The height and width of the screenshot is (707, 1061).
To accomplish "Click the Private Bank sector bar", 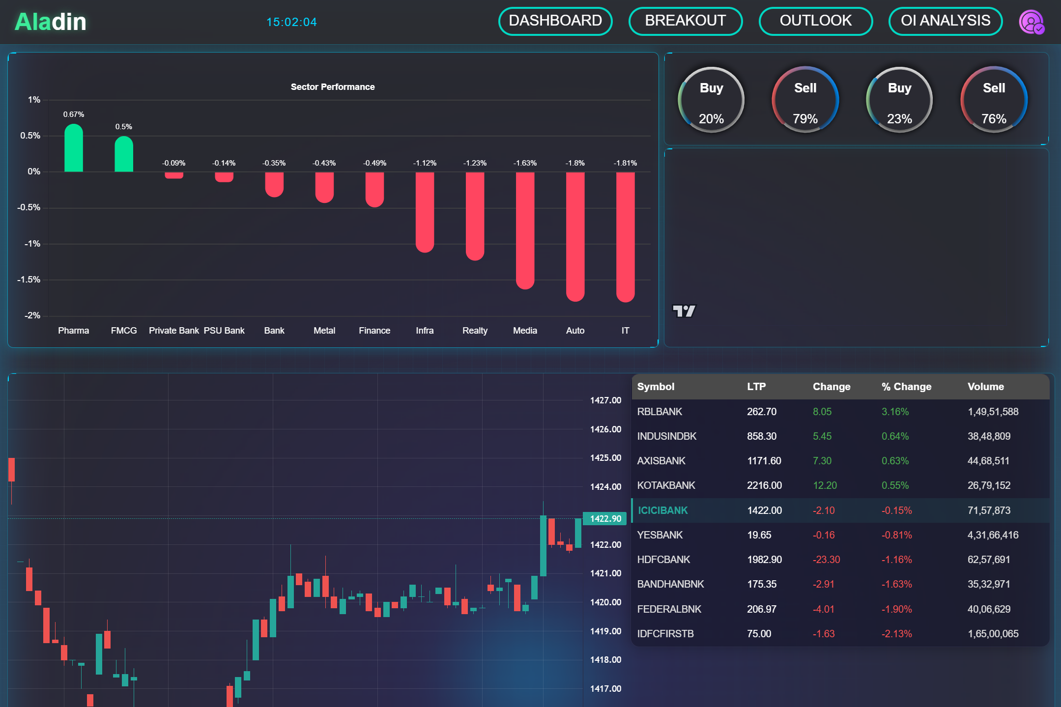I will point(174,175).
